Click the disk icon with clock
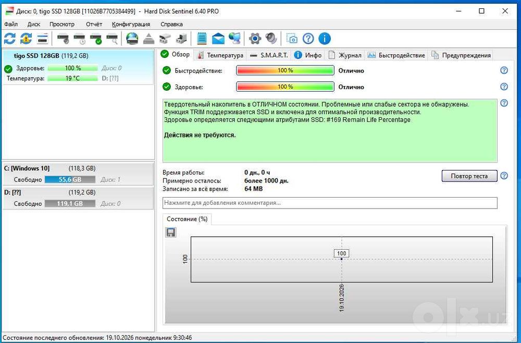Viewport: 521px width, 343px height. [79, 39]
